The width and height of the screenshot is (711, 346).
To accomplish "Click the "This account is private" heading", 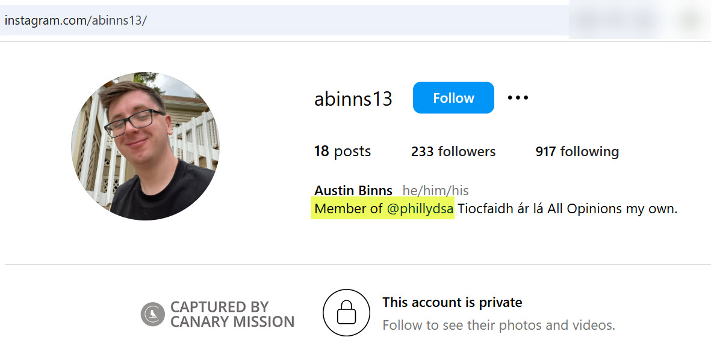I will click(x=452, y=302).
